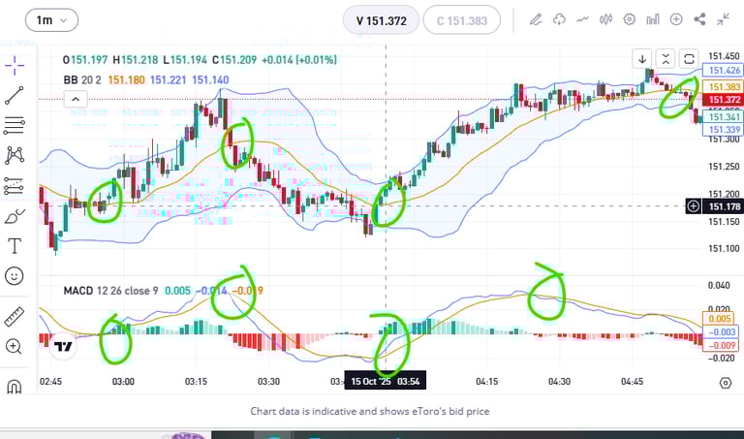The height and width of the screenshot is (439, 744).
Task: Select the text T tool
Action: (x=15, y=246)
